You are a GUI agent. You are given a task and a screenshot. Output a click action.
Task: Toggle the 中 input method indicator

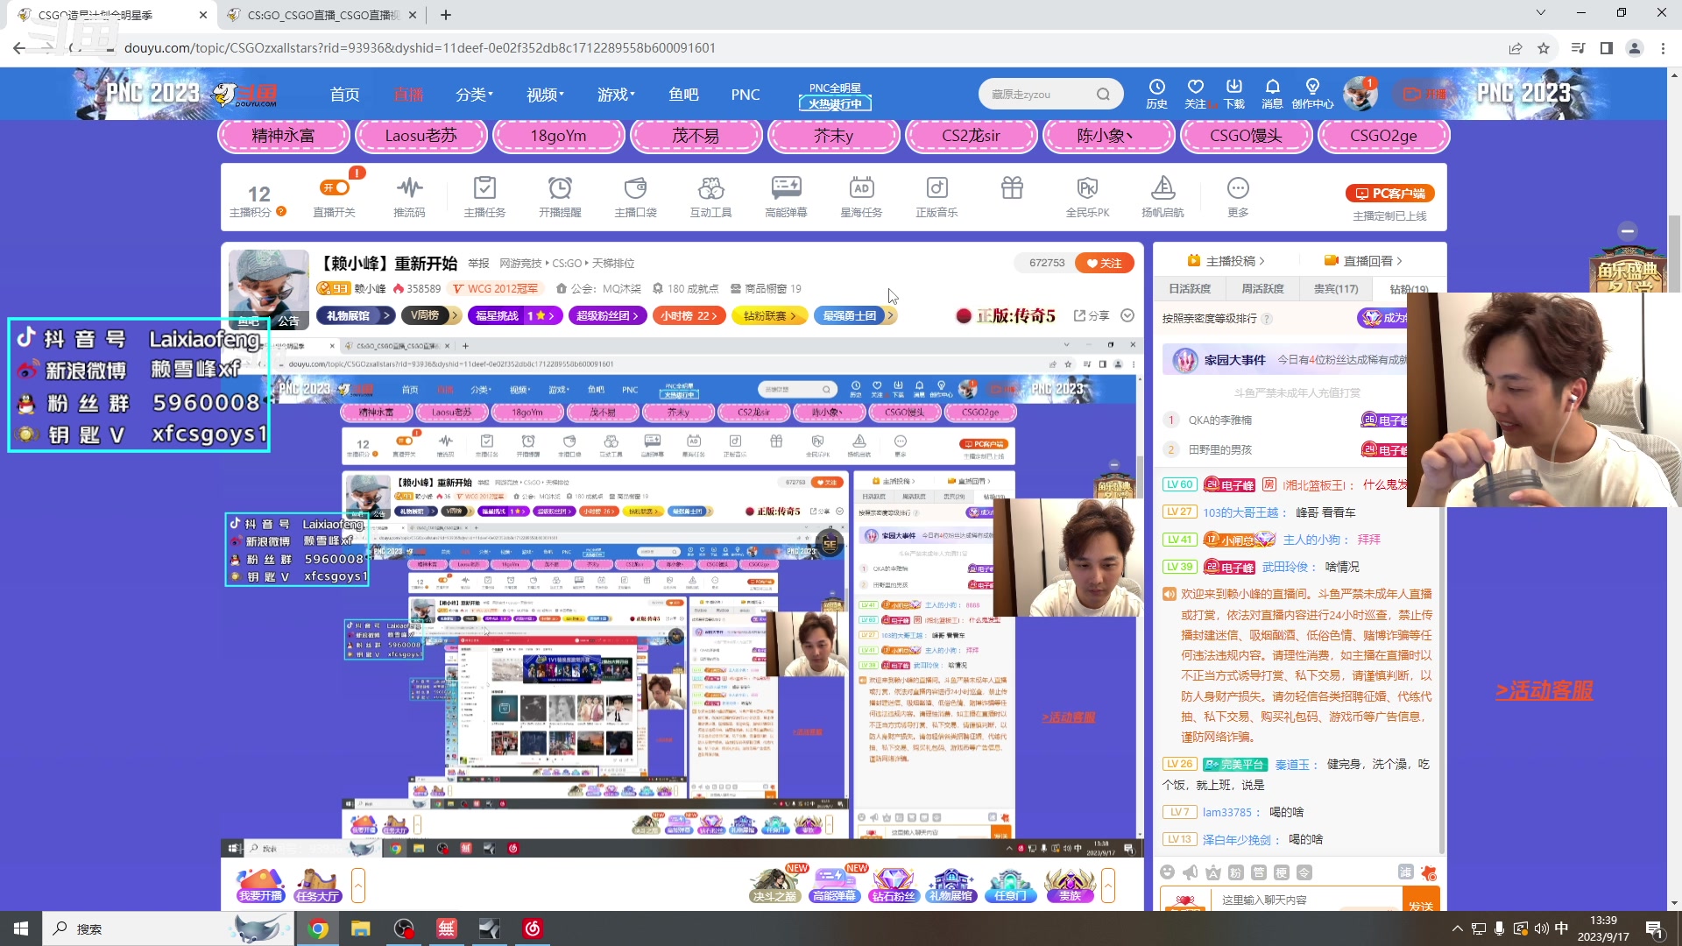click(1561, 928)
